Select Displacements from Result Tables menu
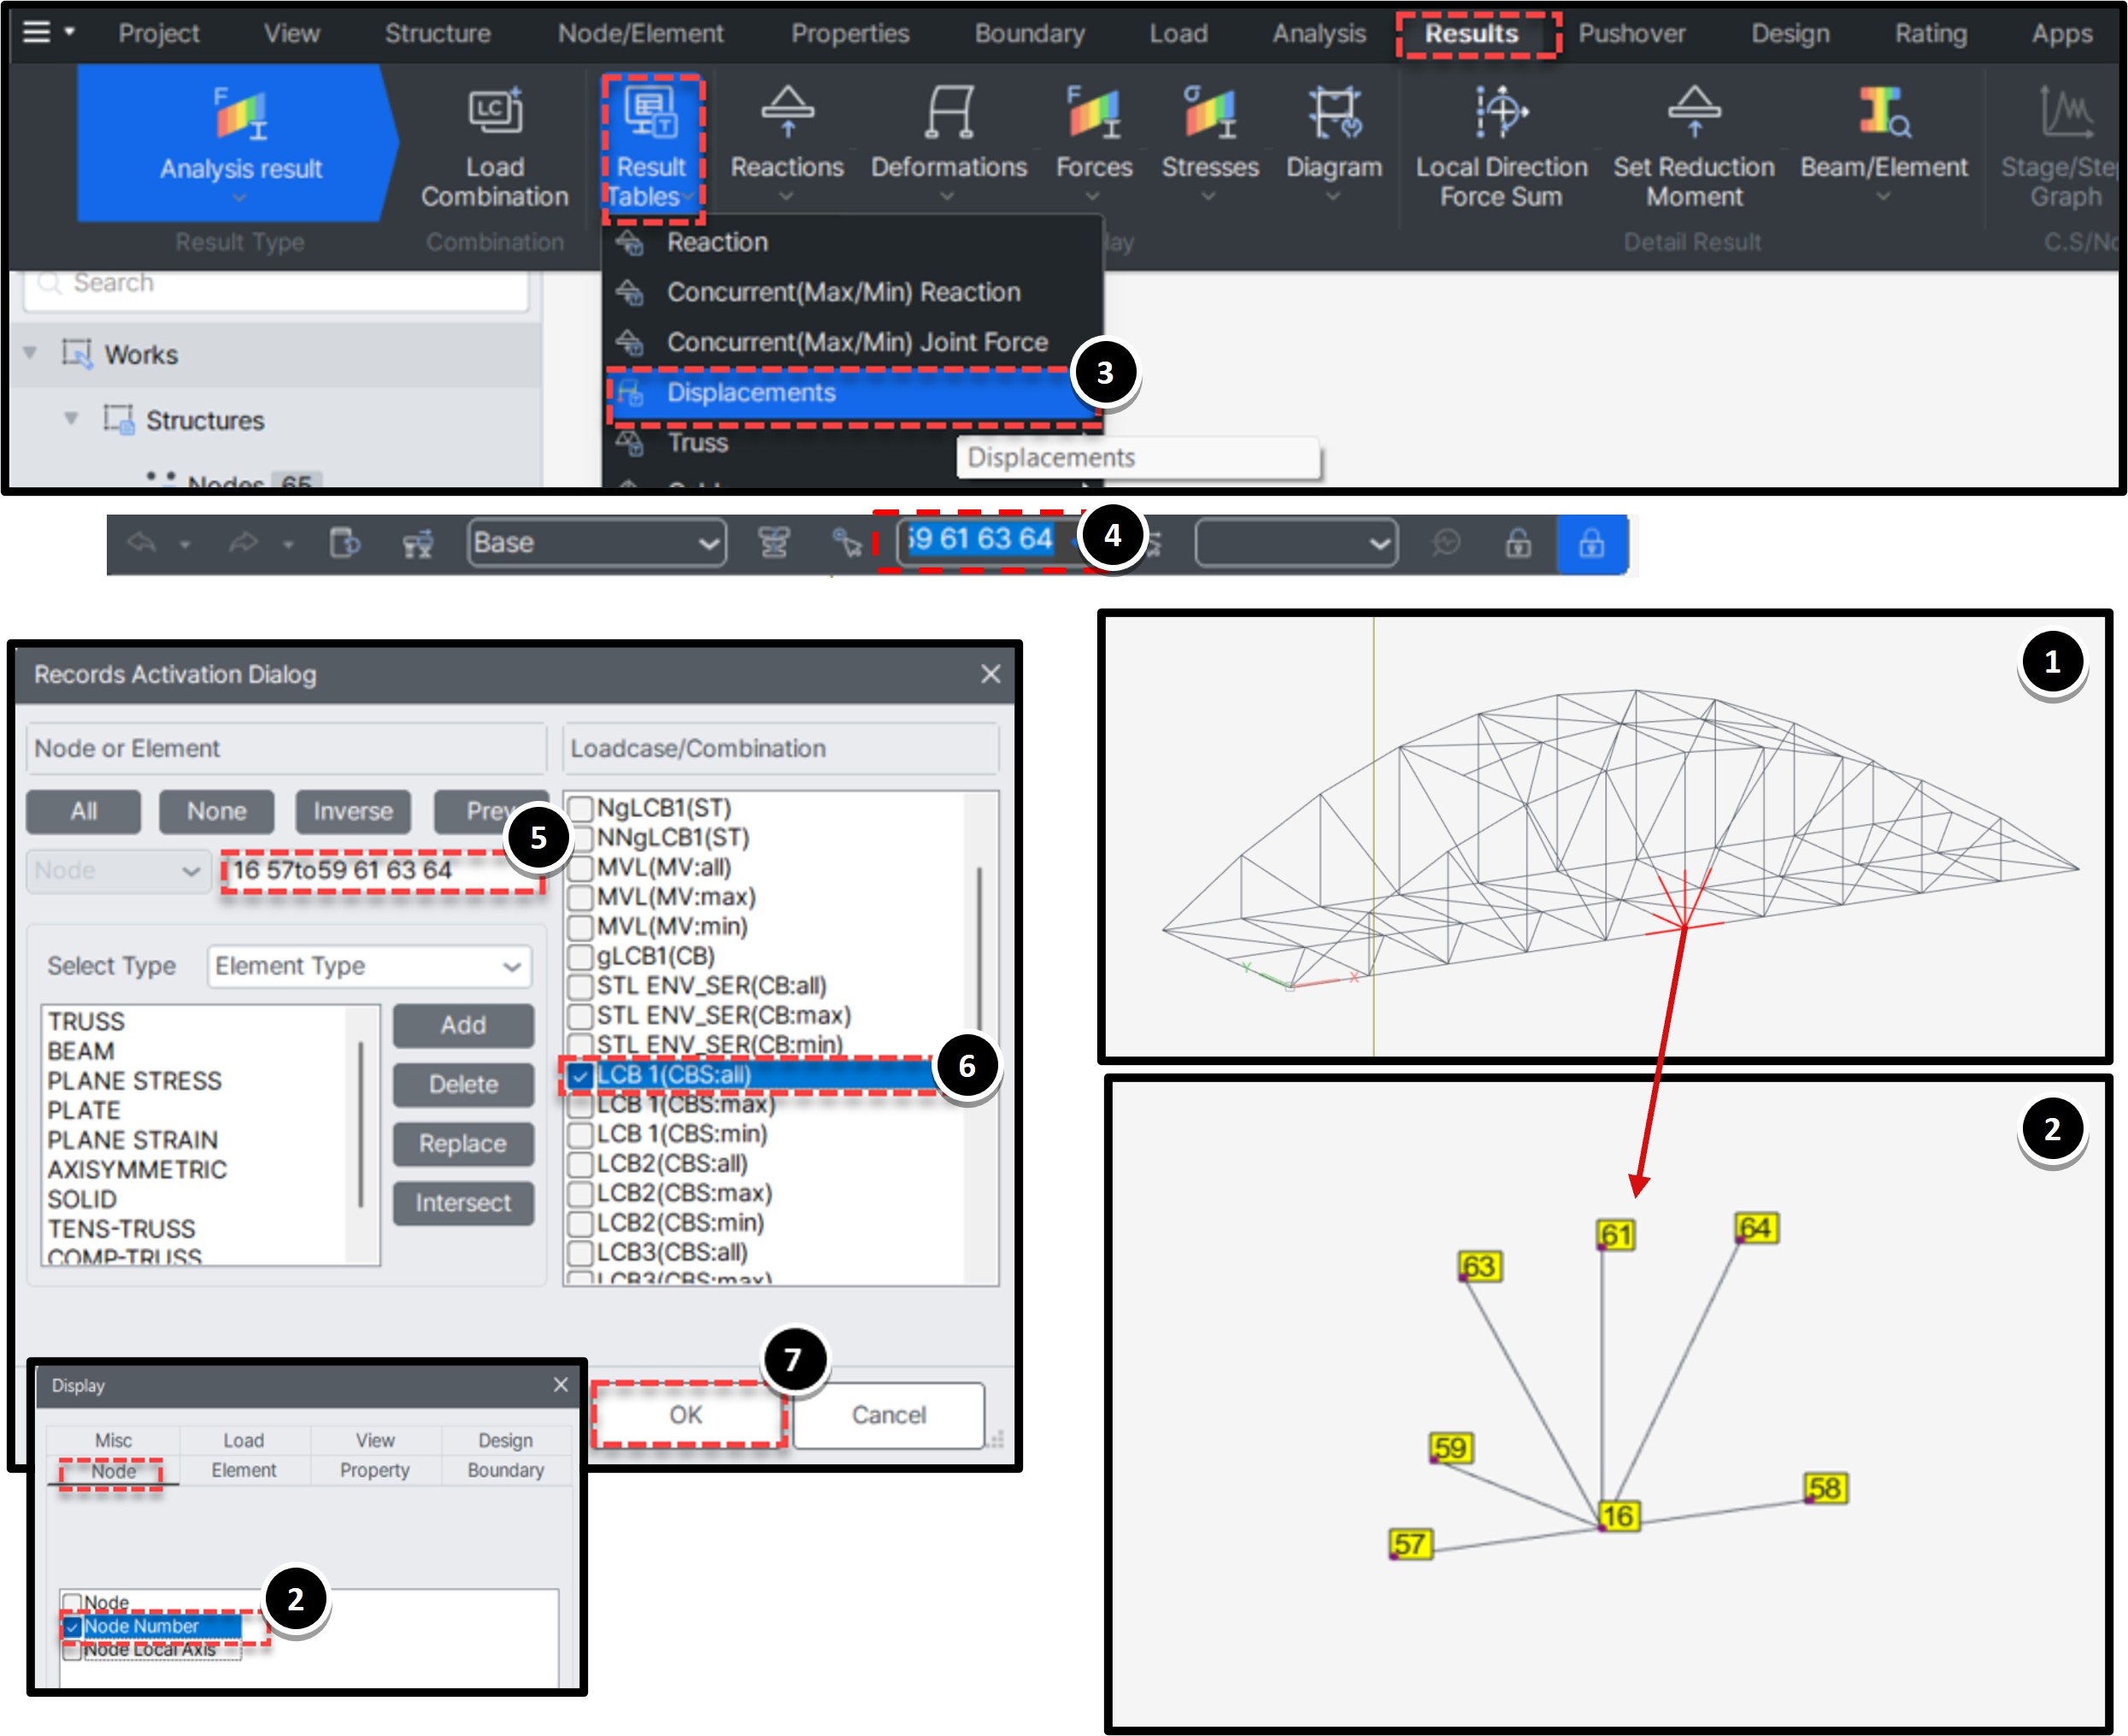The width and height of the screenshot is (2128, 1736). click(x=752, y=393)
